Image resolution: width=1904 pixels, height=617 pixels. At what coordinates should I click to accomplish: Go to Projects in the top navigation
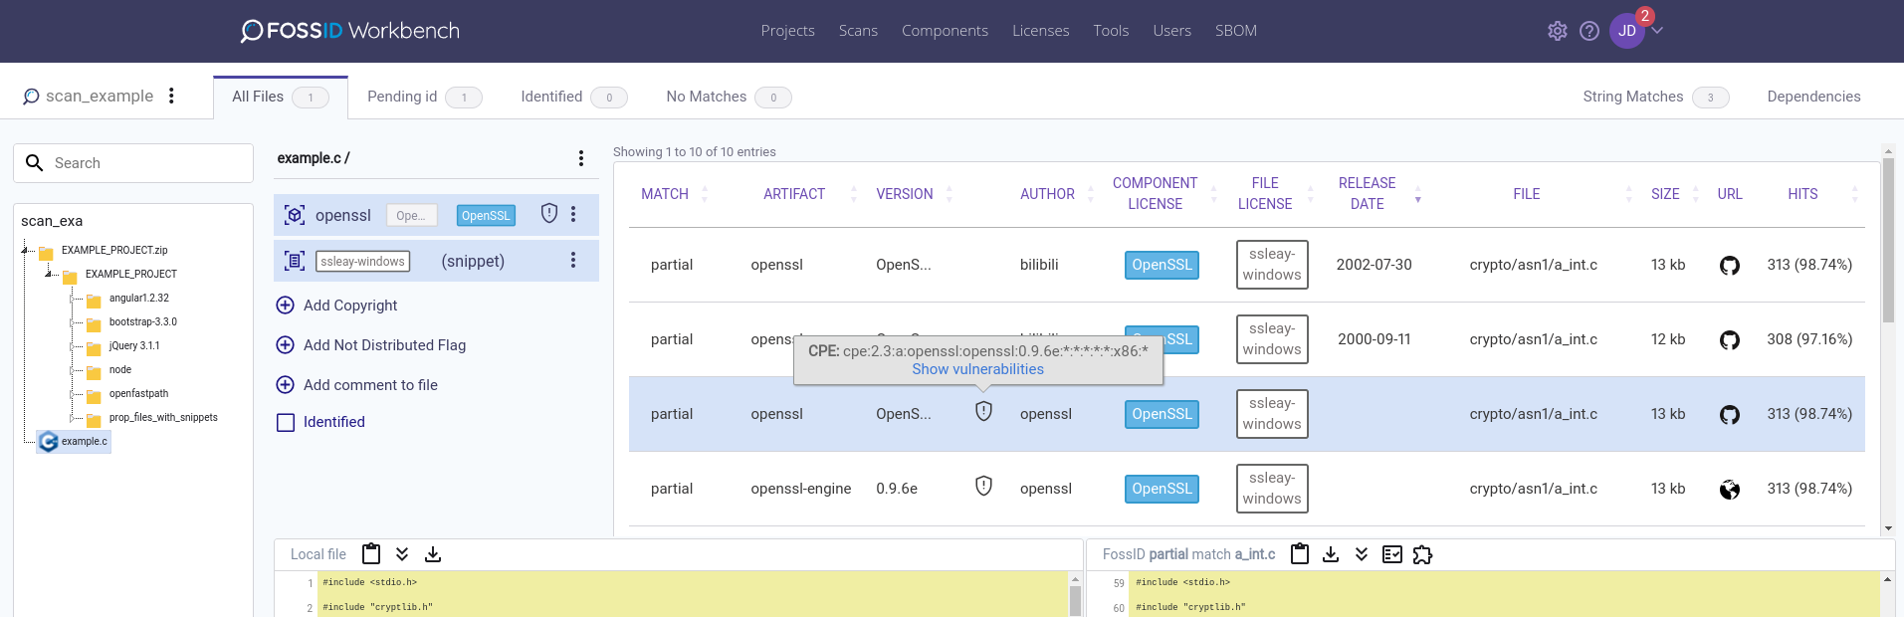787,31
